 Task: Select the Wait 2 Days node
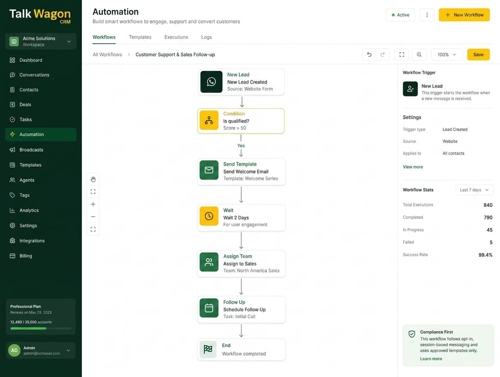pos(241,218)
